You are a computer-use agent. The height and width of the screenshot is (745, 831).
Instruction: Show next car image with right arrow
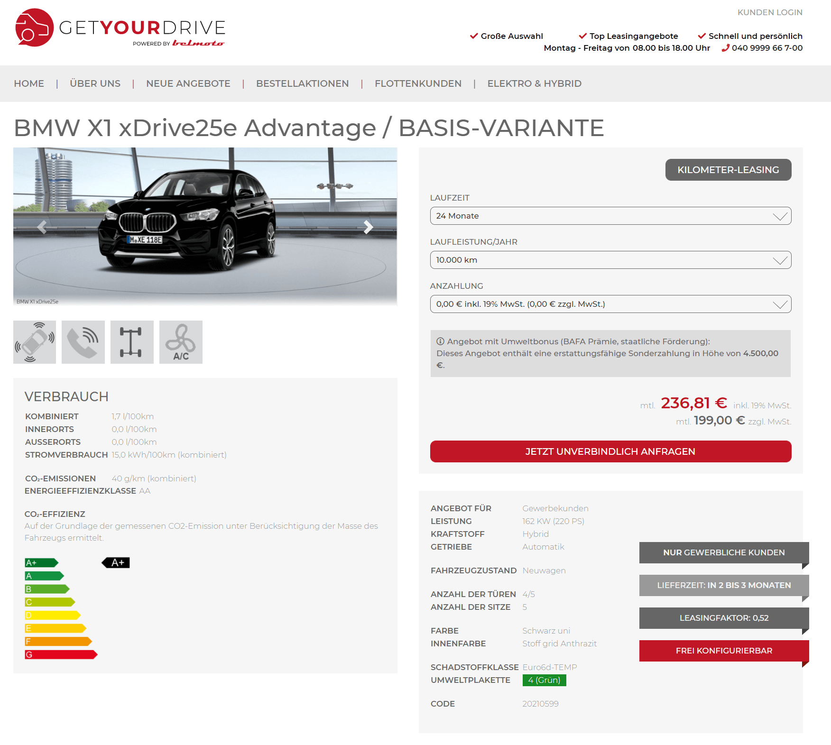pyautogui.click(x=368, y=228)
